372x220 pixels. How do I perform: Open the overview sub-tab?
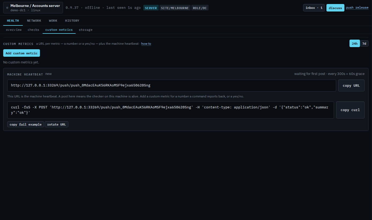[14, 30]
